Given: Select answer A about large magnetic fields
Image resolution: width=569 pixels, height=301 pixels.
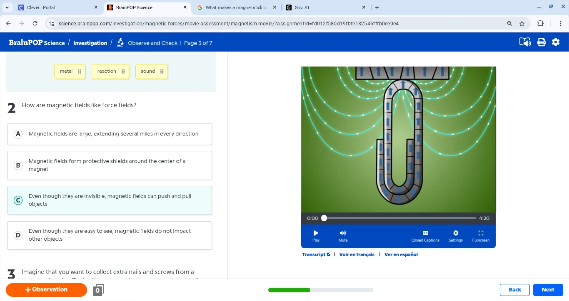Looking at the screenshot, I should (x=110, y=134).
